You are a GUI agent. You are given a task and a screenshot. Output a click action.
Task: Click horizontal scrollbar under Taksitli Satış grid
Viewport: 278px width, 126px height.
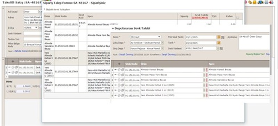pyautogui.click(x=25, y=77)
